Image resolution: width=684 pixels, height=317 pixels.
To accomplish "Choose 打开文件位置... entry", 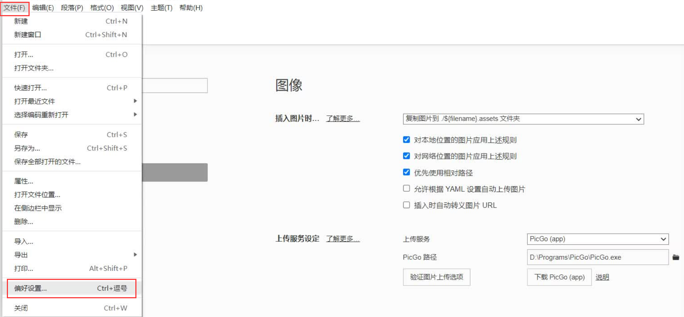I will (x=72, y=195).
